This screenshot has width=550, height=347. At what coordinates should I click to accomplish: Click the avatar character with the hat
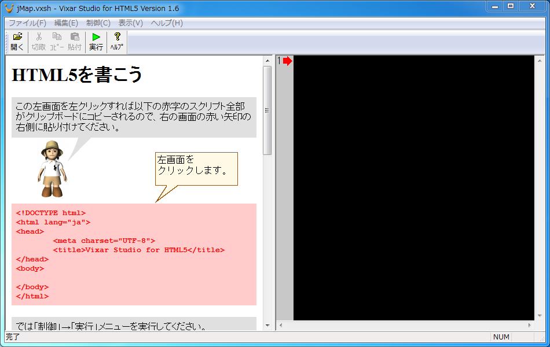[x=52, y=169]
